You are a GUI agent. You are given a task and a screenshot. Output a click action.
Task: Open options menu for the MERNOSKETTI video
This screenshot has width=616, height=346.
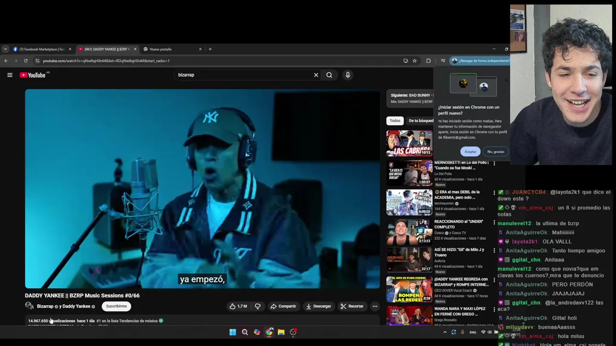[494, 163]
